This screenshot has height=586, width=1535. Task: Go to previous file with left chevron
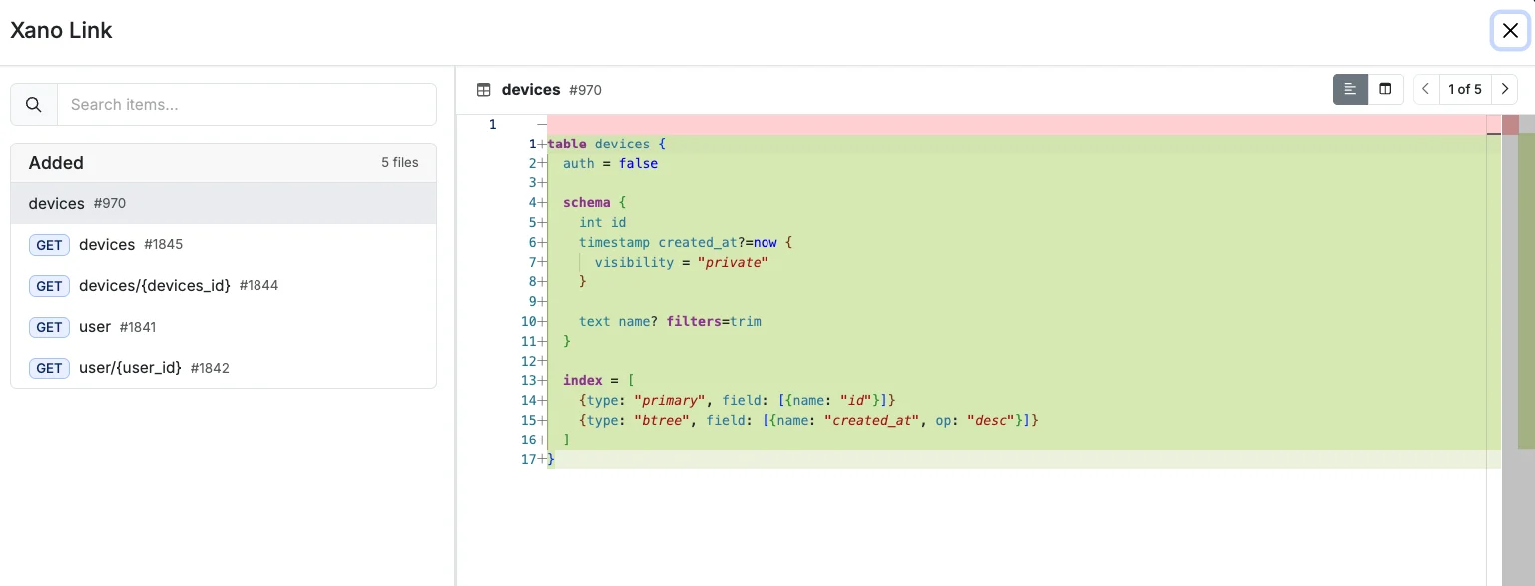tap(1426, 89)
